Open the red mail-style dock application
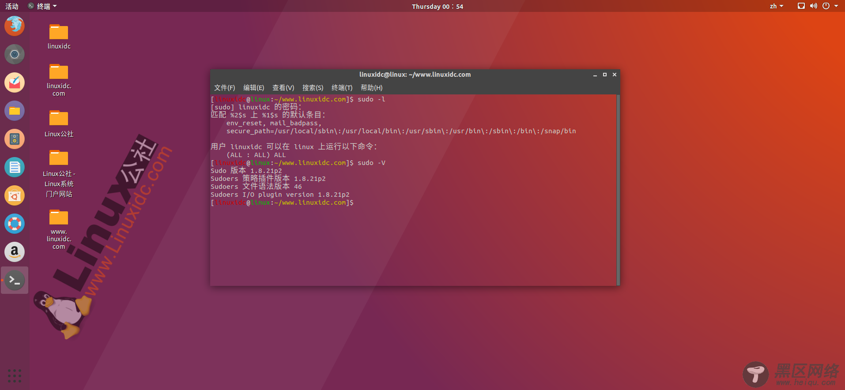The width and height of the screenshot is (845, 390). pyautogui.click(x=15, y=82)
